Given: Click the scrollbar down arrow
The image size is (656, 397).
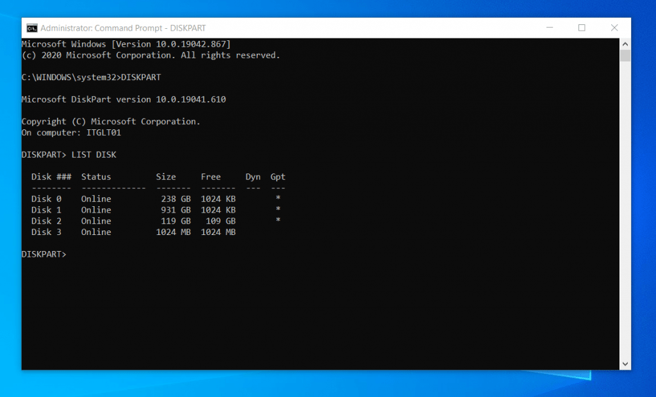Looking at the screenshot, I should coord(625,364).
